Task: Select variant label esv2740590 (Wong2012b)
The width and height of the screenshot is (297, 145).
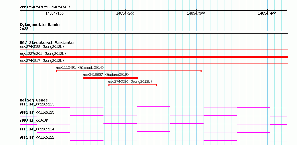Action: [130, 81]
